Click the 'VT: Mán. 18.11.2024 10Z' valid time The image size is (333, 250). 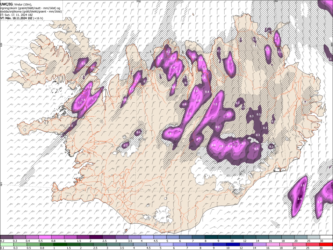[x=16, y=18]
